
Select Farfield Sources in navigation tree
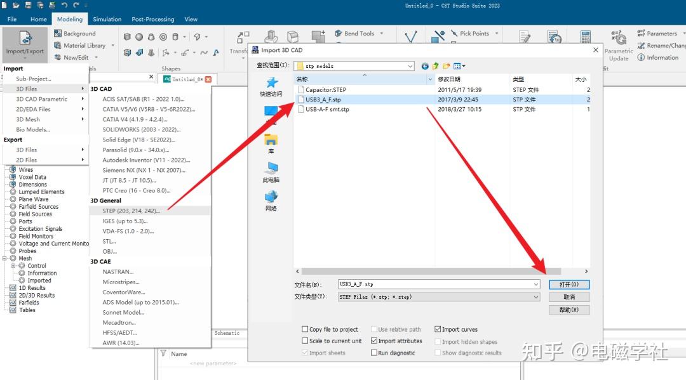pos(39,207)
